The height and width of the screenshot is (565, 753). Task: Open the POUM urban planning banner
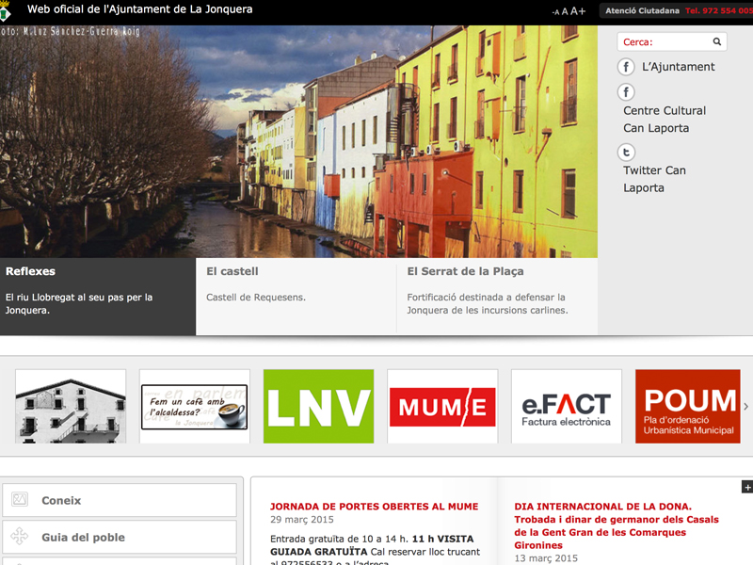(687, 406)
